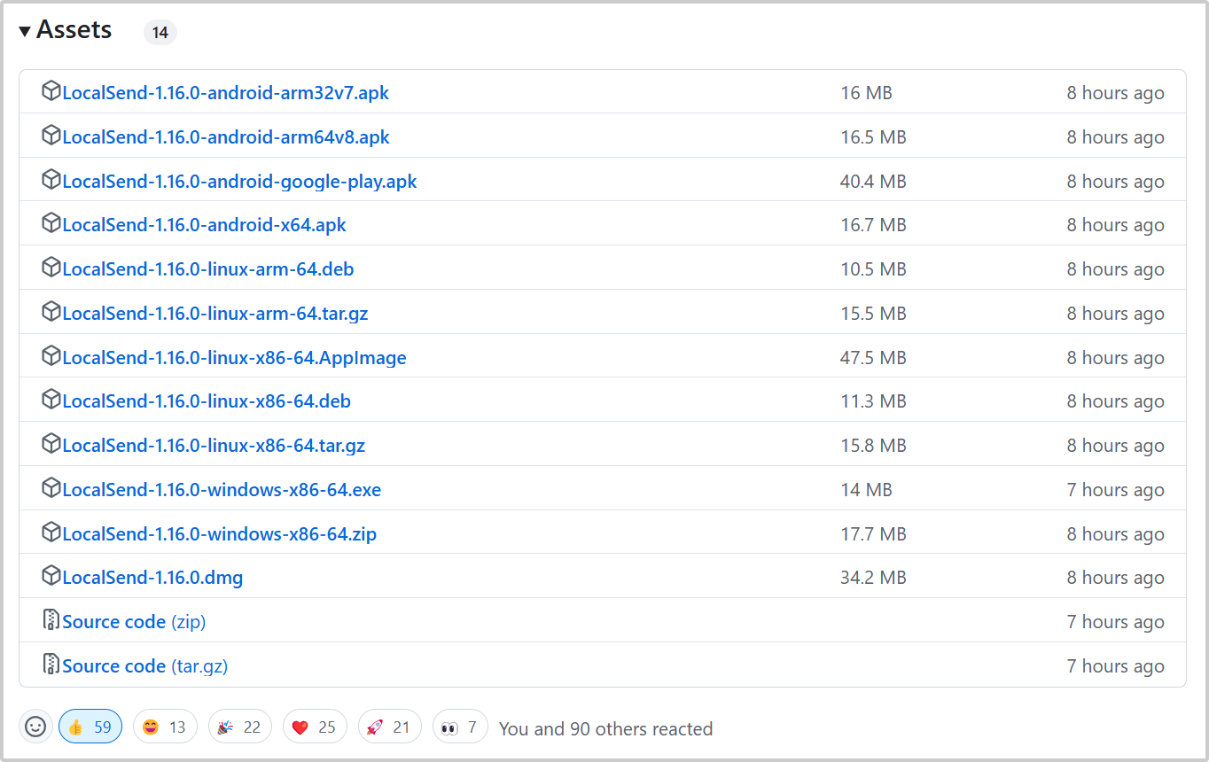Click package icon beside windows-x86-64.exe

51,487
